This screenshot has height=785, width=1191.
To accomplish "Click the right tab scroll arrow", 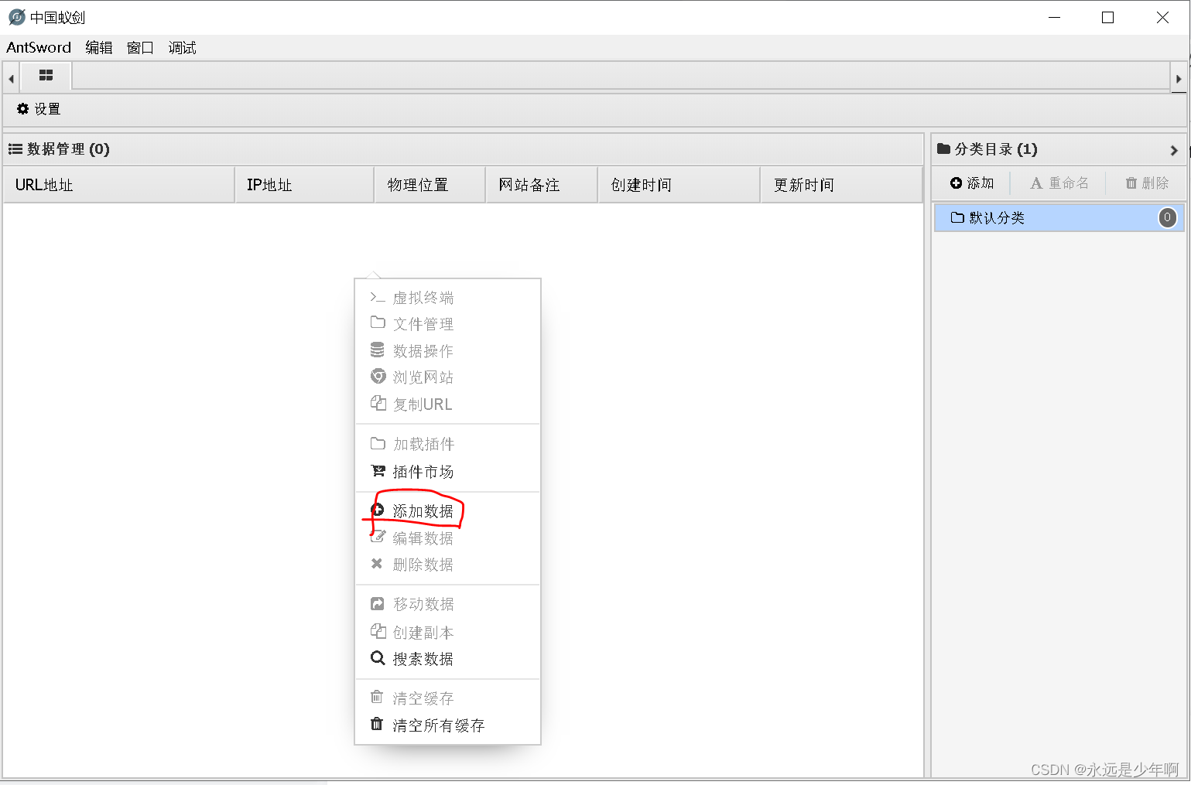I will click(1178, 78).
